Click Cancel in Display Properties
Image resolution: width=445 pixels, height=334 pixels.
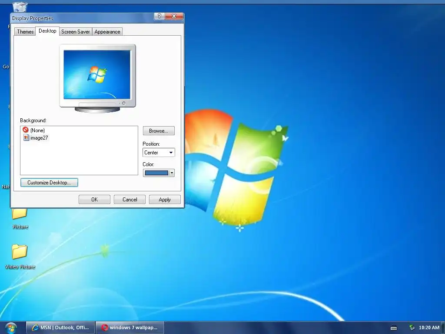coord(130,200)
